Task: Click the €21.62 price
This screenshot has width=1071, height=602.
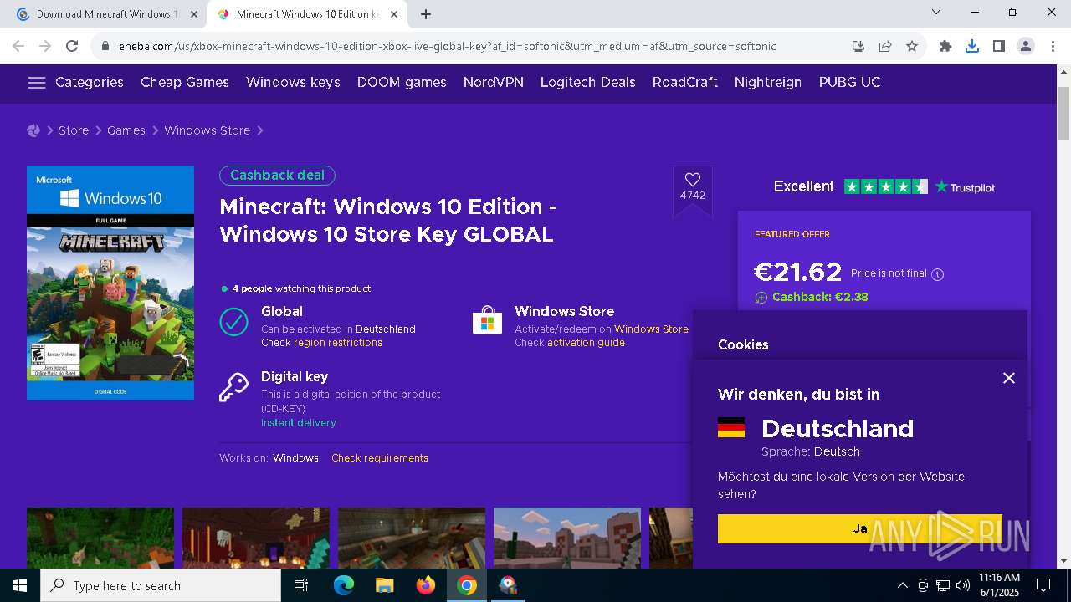Action: click(x=797, y=272)
